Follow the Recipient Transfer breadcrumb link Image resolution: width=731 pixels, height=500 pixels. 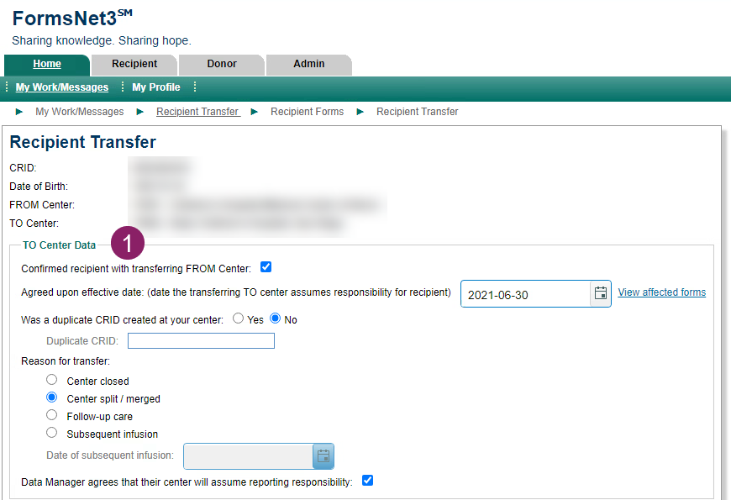[x=197, y=111]
